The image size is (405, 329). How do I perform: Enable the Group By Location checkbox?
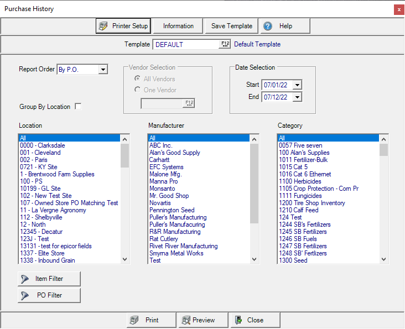pos(78,107)
